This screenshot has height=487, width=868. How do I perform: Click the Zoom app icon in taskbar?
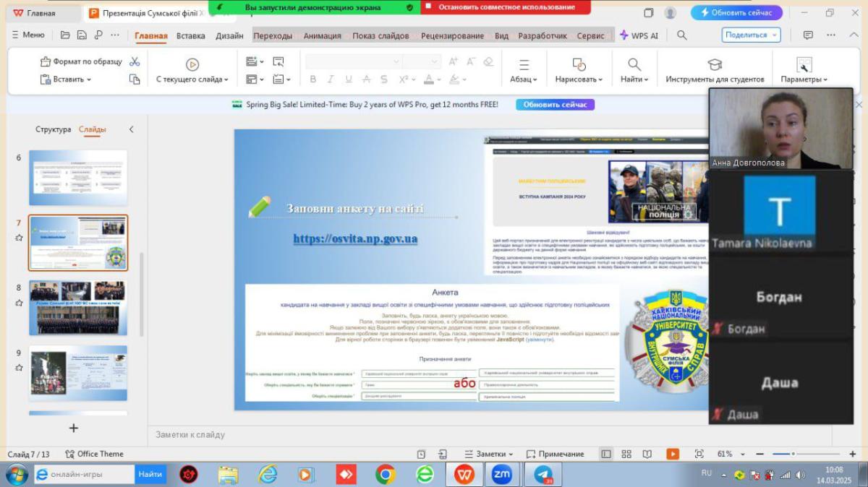[x=501, y=474]
